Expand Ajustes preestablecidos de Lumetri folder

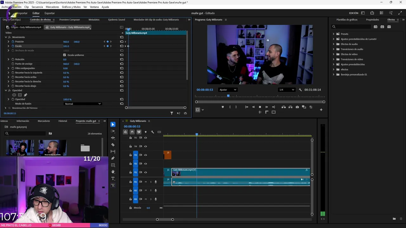tap(333, 39)
